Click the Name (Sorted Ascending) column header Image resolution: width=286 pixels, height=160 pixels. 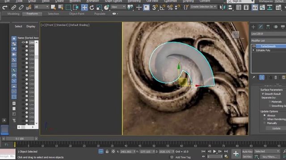coord(28,38)
